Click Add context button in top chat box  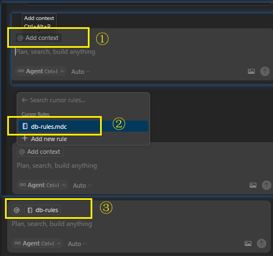tap(38, 38)
